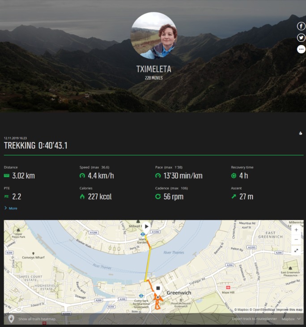Show all trails heatmap
The width and height of the screenshot is (306, 327).
37,319
